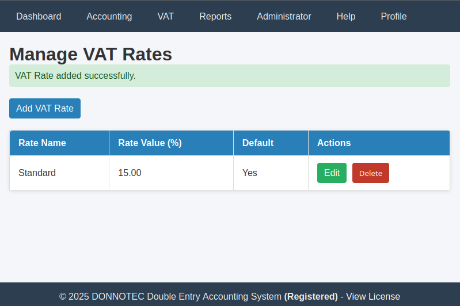The image size is (460, 306).
Task: Click the Manage VAT Rates heading
Action: (90, 54)
